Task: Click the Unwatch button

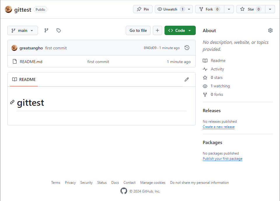Action: point(170,9)
